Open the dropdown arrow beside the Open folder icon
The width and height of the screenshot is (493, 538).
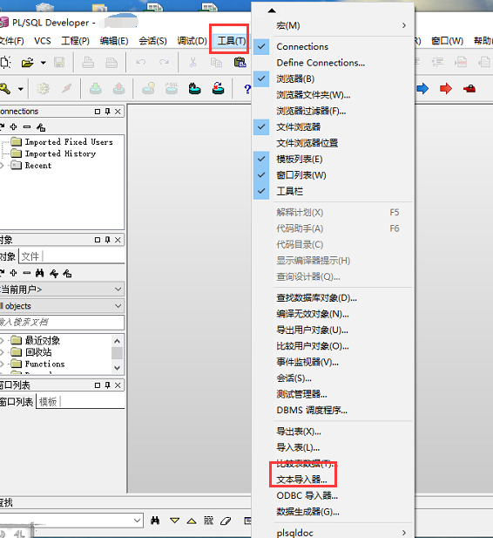tap(44, 63)
